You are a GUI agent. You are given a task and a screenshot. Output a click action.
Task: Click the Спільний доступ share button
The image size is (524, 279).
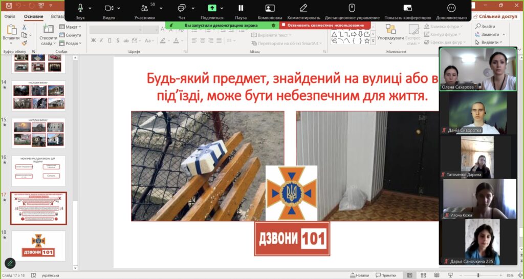(x=495, y=16)
